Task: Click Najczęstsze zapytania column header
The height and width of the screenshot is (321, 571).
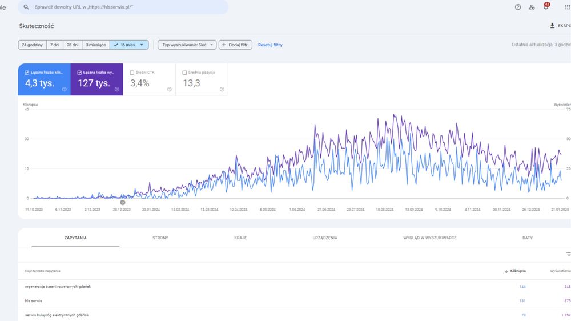Action: tap(43, 271)
